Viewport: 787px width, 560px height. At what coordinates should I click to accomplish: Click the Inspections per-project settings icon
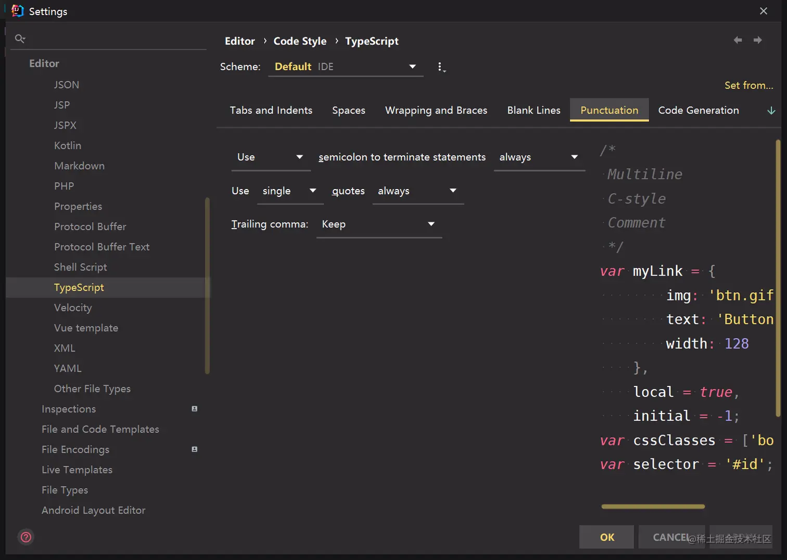pyautogui.click(x=195, y=409)
